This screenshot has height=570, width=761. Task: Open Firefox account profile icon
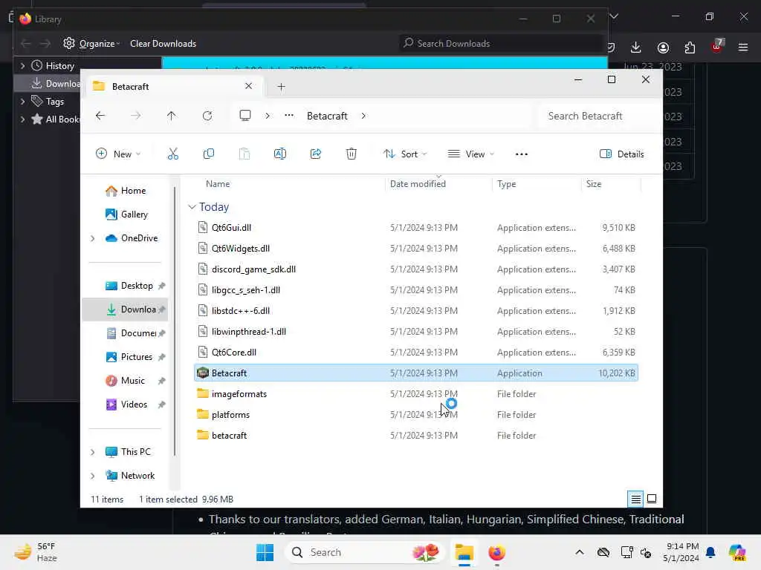663,47
